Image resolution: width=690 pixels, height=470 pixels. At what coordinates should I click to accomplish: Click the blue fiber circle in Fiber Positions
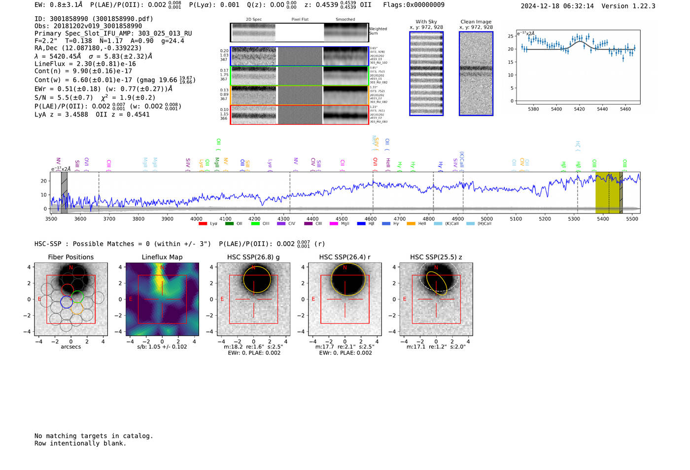(x=67, y=302)
